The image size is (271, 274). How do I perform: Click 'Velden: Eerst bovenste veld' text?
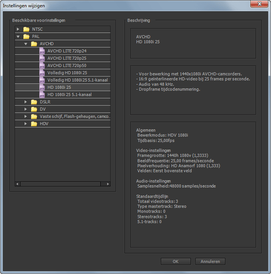coord(165,171)
